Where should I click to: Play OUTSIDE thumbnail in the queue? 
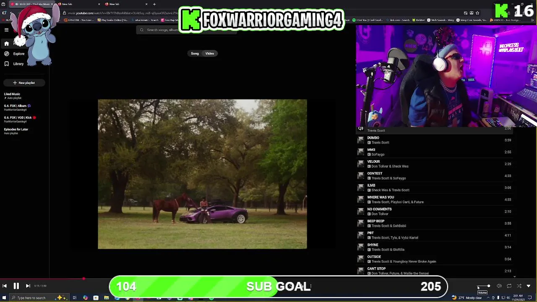point(361,259)
